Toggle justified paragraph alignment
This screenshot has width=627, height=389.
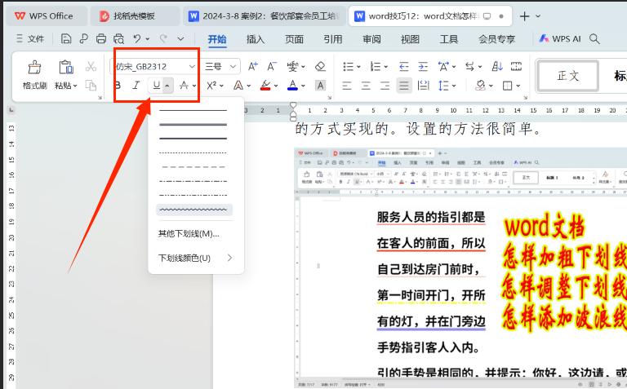click(403, 86)
